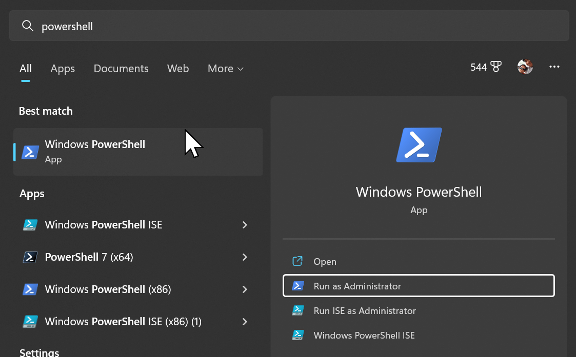Screen dimensions: 576x357
Task: Click the search magnifier icon
Action: point(28,26)
